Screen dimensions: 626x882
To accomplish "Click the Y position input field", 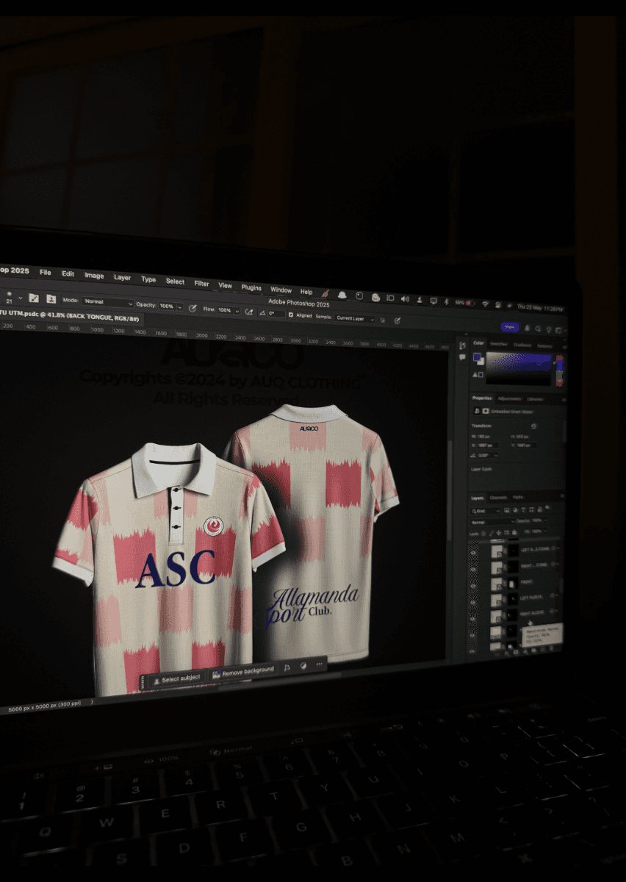I will pos(527,445).
